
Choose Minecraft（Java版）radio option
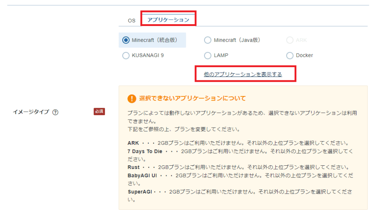pos(232,40)
